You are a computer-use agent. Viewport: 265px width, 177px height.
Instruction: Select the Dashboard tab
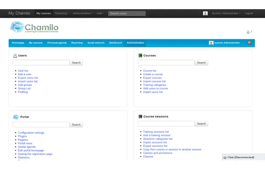[115, 43]
